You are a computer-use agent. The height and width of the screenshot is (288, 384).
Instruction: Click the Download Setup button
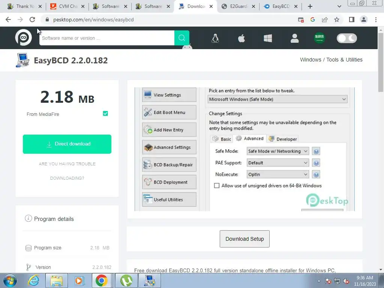[244, 239]
